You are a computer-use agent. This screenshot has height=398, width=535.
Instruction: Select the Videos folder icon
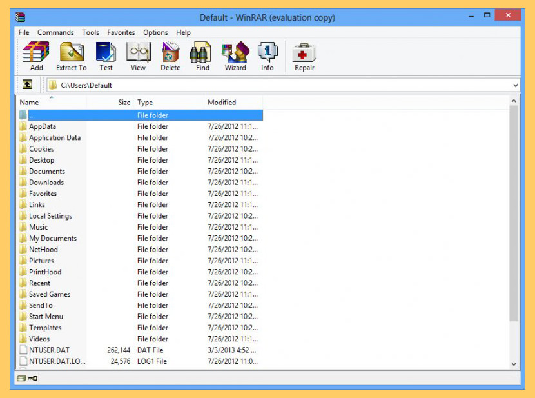(x=23, y=339)
